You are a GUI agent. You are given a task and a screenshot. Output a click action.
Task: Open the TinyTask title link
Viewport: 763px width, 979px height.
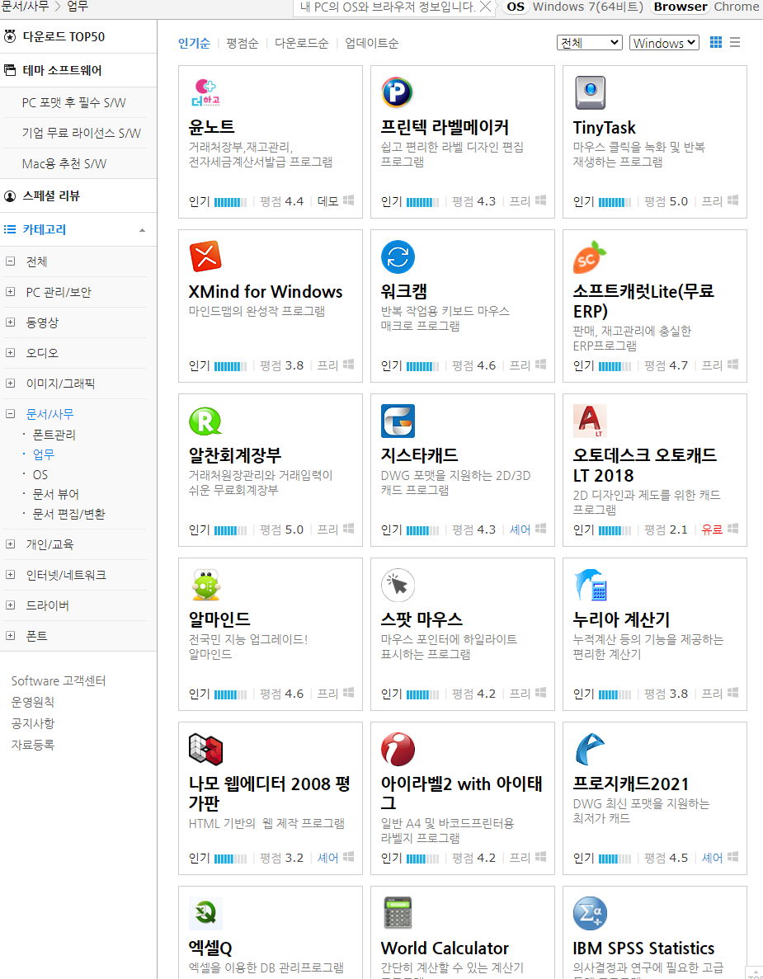(605, 127)
